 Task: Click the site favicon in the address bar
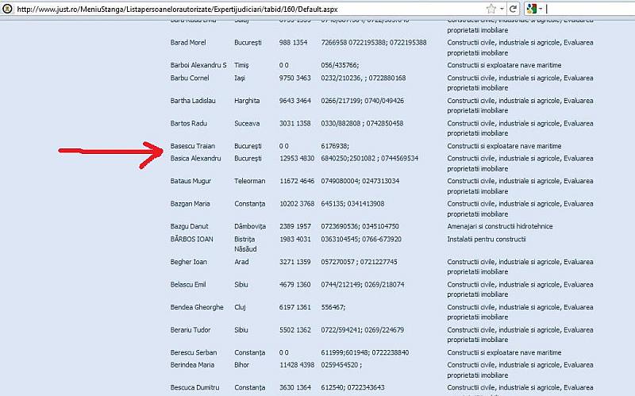[7, 9]
